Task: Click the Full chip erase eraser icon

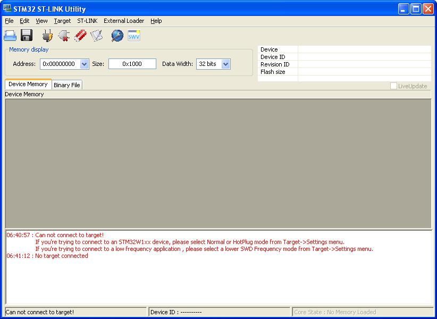Action: click(80, 36)
